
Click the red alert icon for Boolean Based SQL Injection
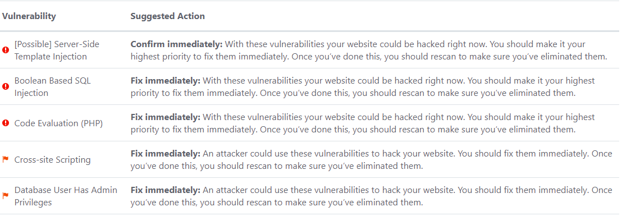pyautogui.click(x=6, y=87)
